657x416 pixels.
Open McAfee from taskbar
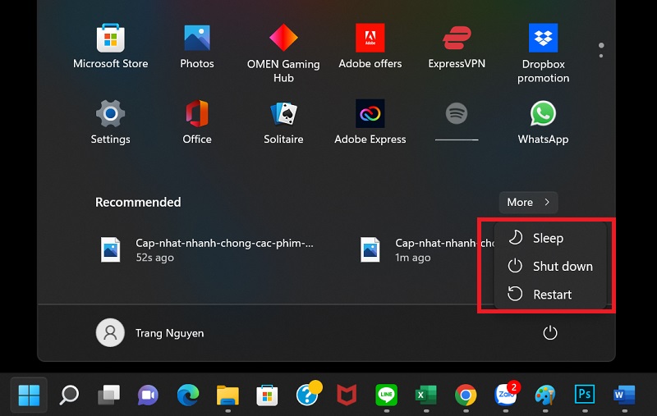pos(347,395)
